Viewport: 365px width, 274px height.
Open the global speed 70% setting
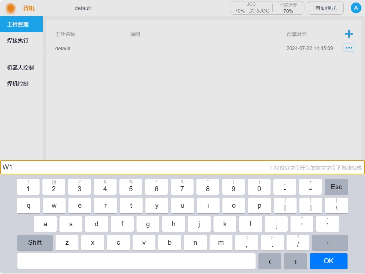[x=288, y=8]
